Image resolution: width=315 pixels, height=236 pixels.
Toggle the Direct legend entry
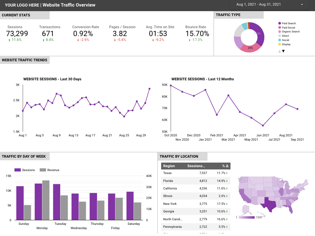[285, 36]
